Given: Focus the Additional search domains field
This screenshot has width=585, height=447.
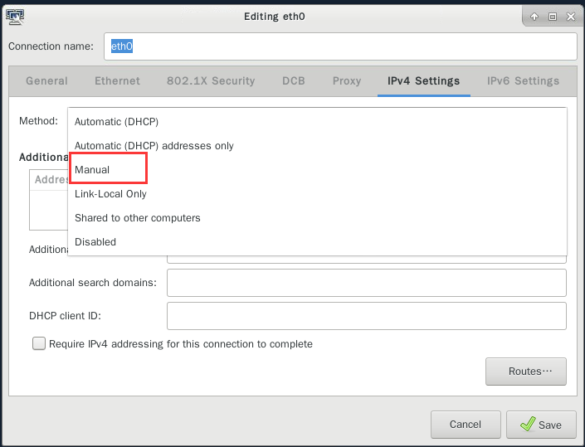Looking at the screenshot, I should tap(366, 283).
